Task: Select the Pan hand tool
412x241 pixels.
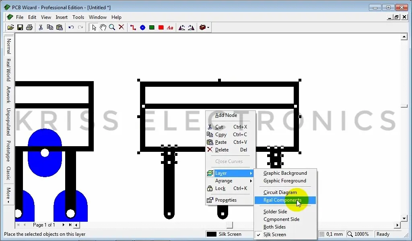Action: tap(103, 27)
